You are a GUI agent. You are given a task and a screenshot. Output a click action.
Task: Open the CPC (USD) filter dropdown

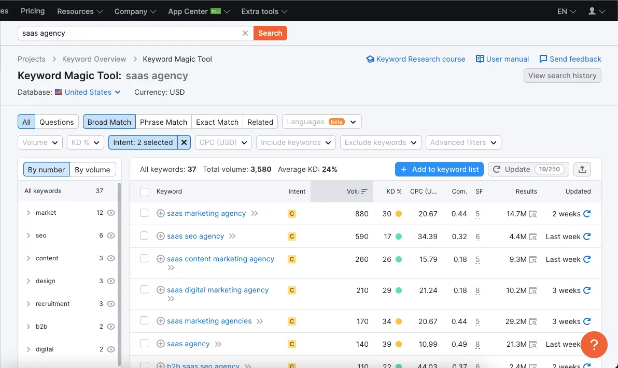point(223,142)
